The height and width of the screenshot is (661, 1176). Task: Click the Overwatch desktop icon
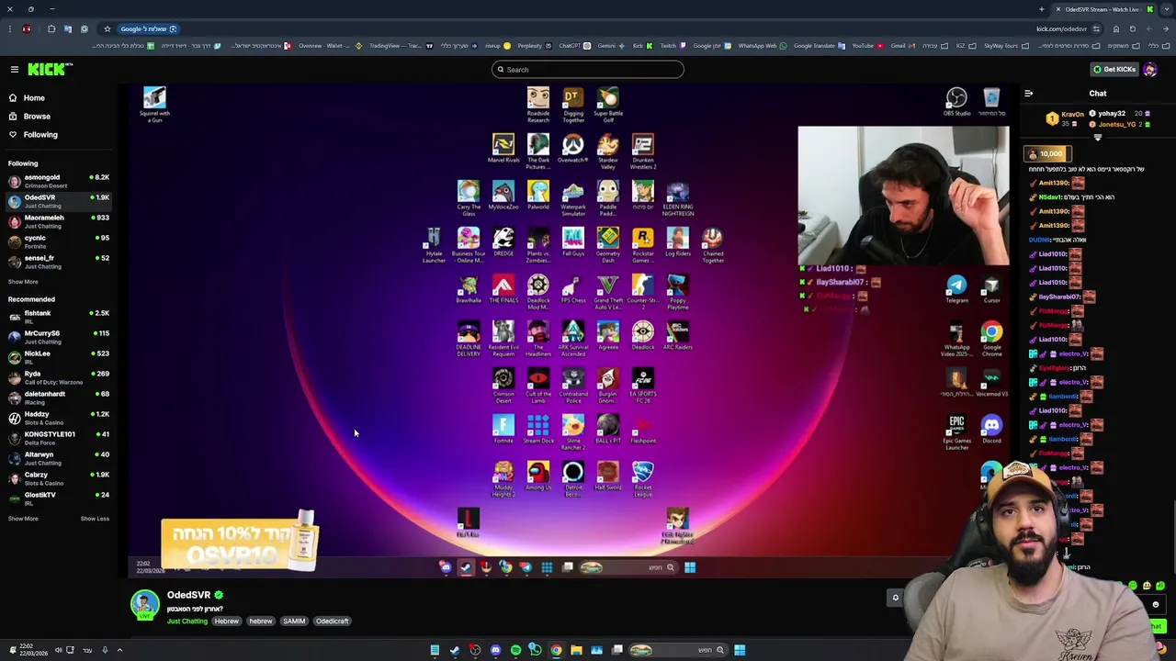pos(573,150)
